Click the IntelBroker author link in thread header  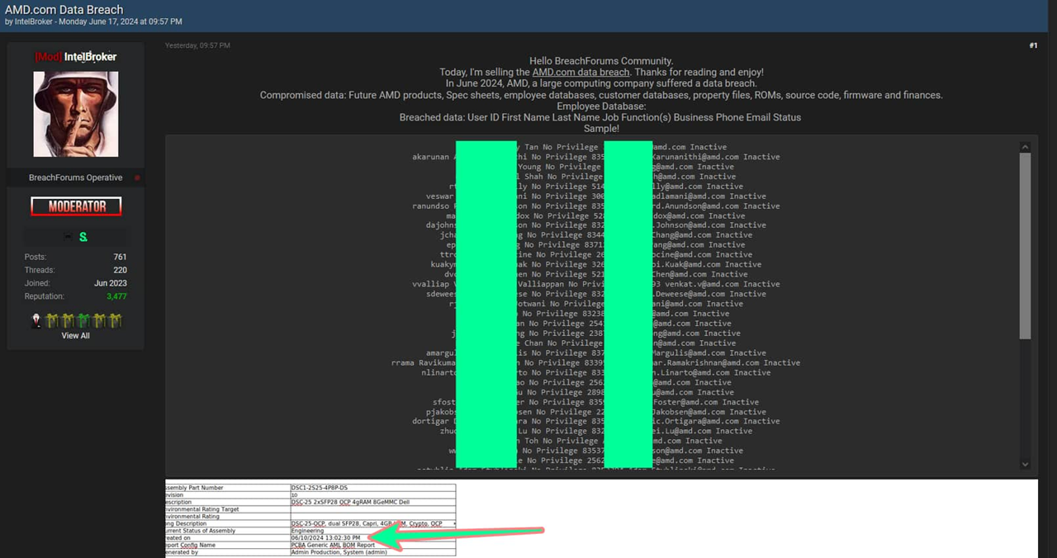coord(34,21)
